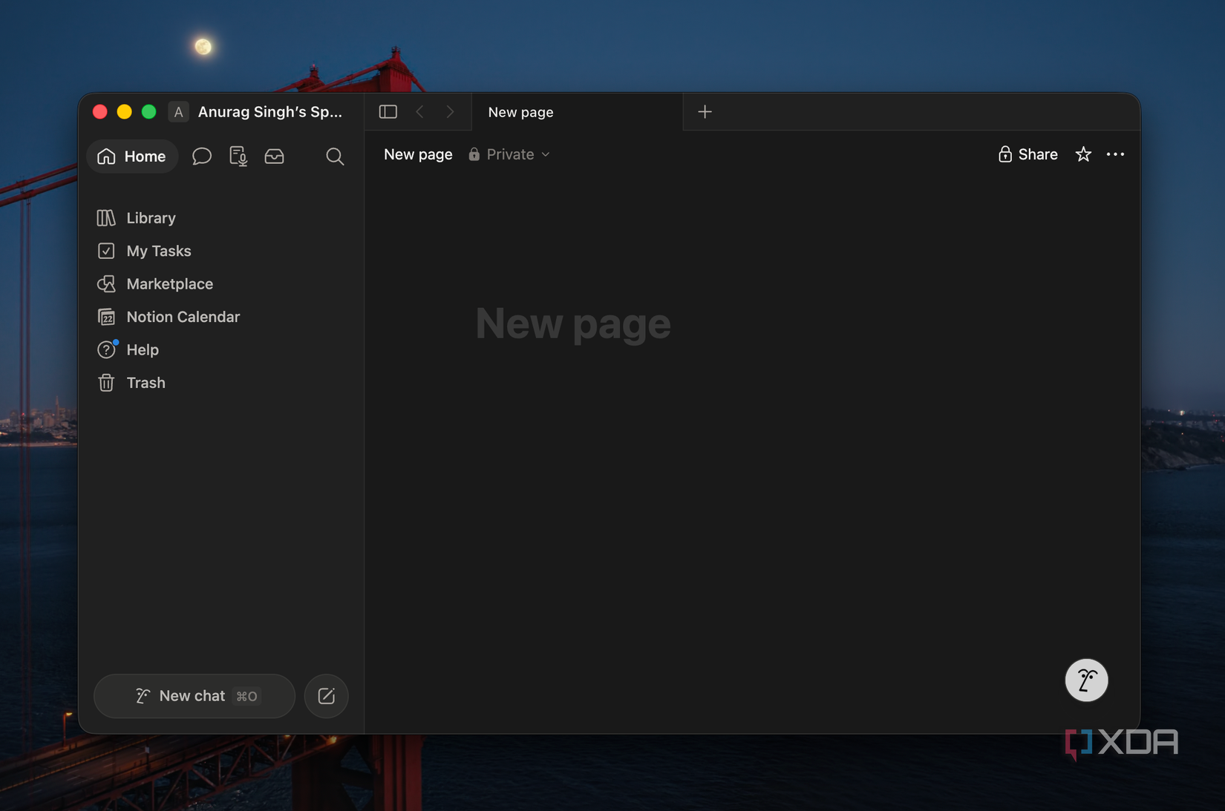Click the Notion Calendar icon

(106, 317)
